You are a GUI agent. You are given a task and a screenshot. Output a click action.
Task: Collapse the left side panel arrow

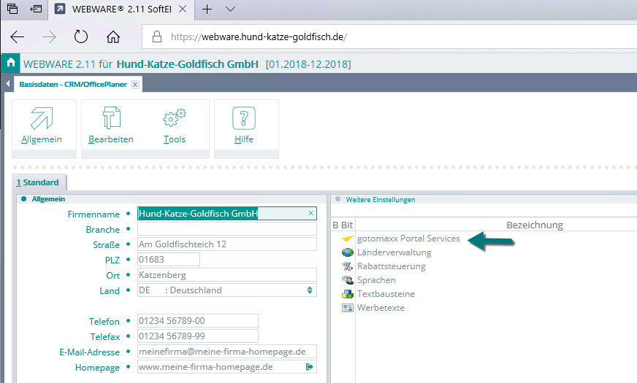pyautogui.click(x=6, y=85)
